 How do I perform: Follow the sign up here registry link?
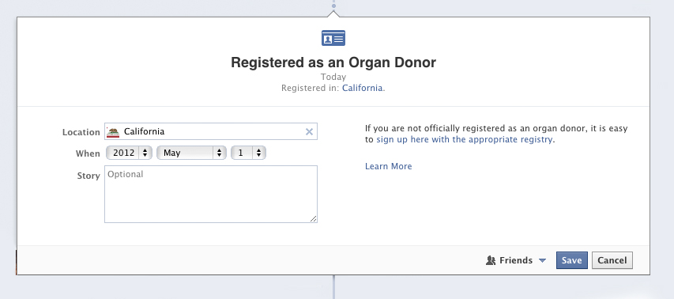465,139
